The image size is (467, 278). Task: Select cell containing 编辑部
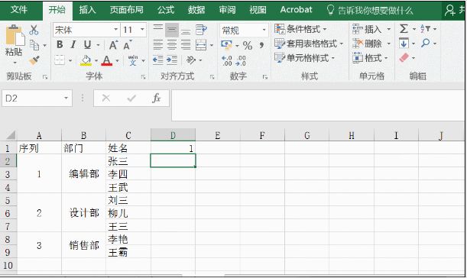[83, 174]
